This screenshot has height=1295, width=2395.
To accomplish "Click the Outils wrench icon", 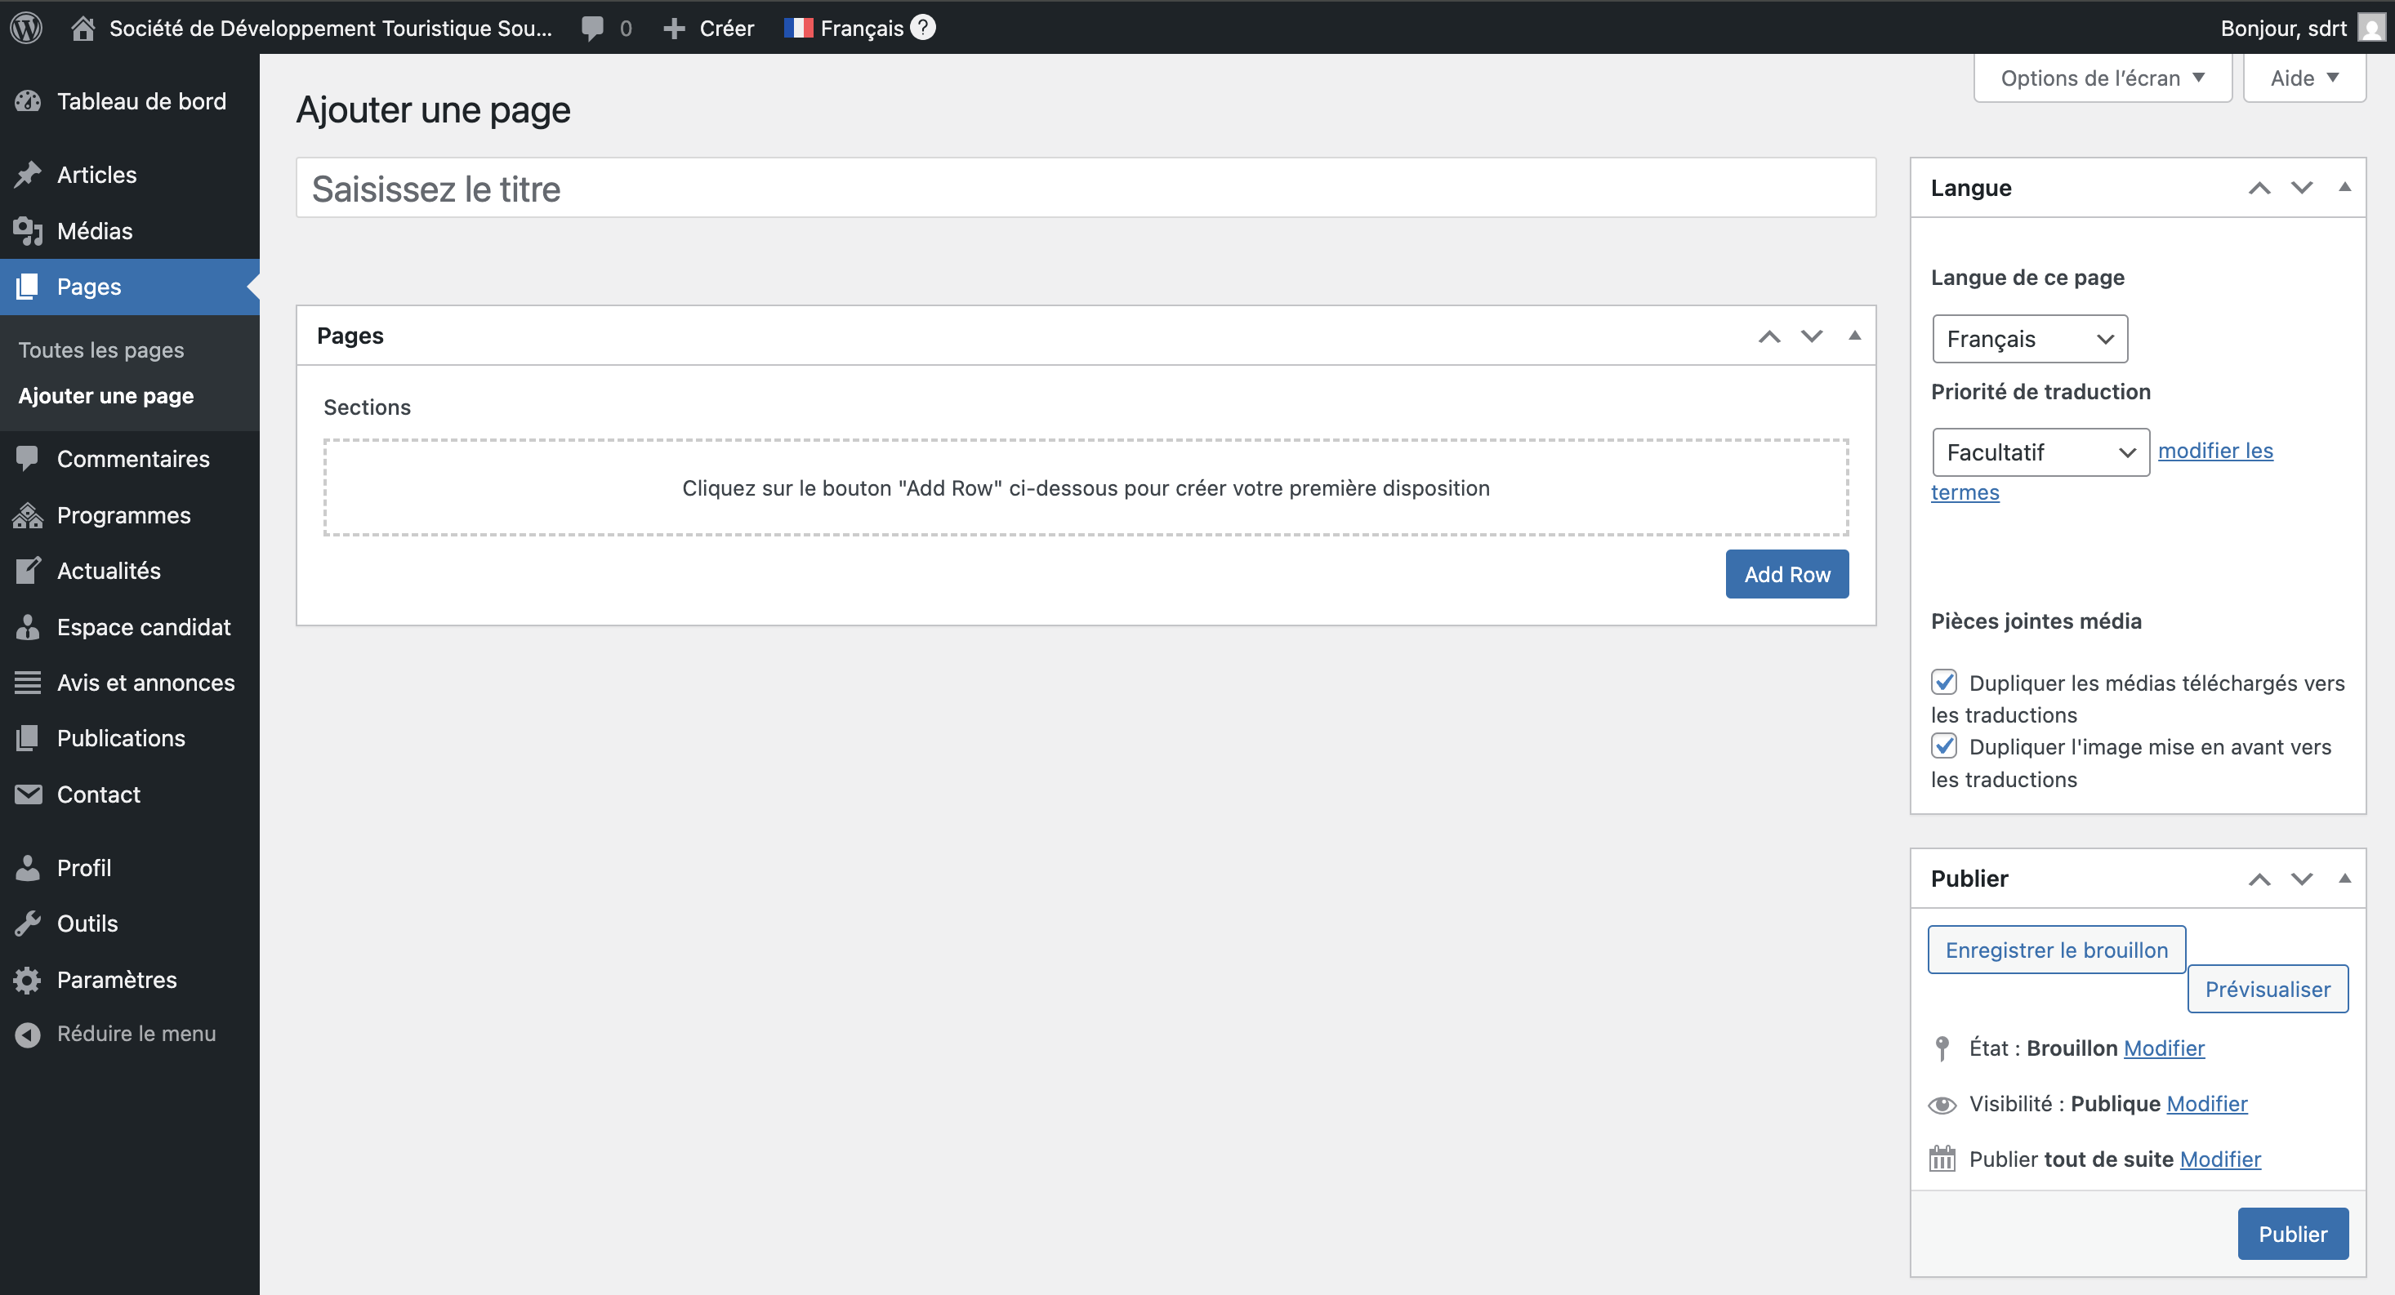I will tap(28, 923).
